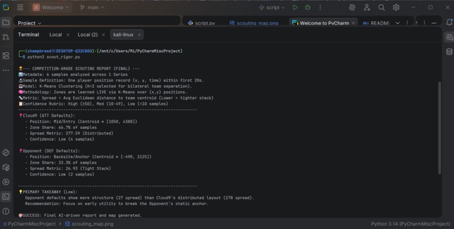454x229 pixels.
Task: Select the Welcome to PyCharm tab
Action: [324, 23]
